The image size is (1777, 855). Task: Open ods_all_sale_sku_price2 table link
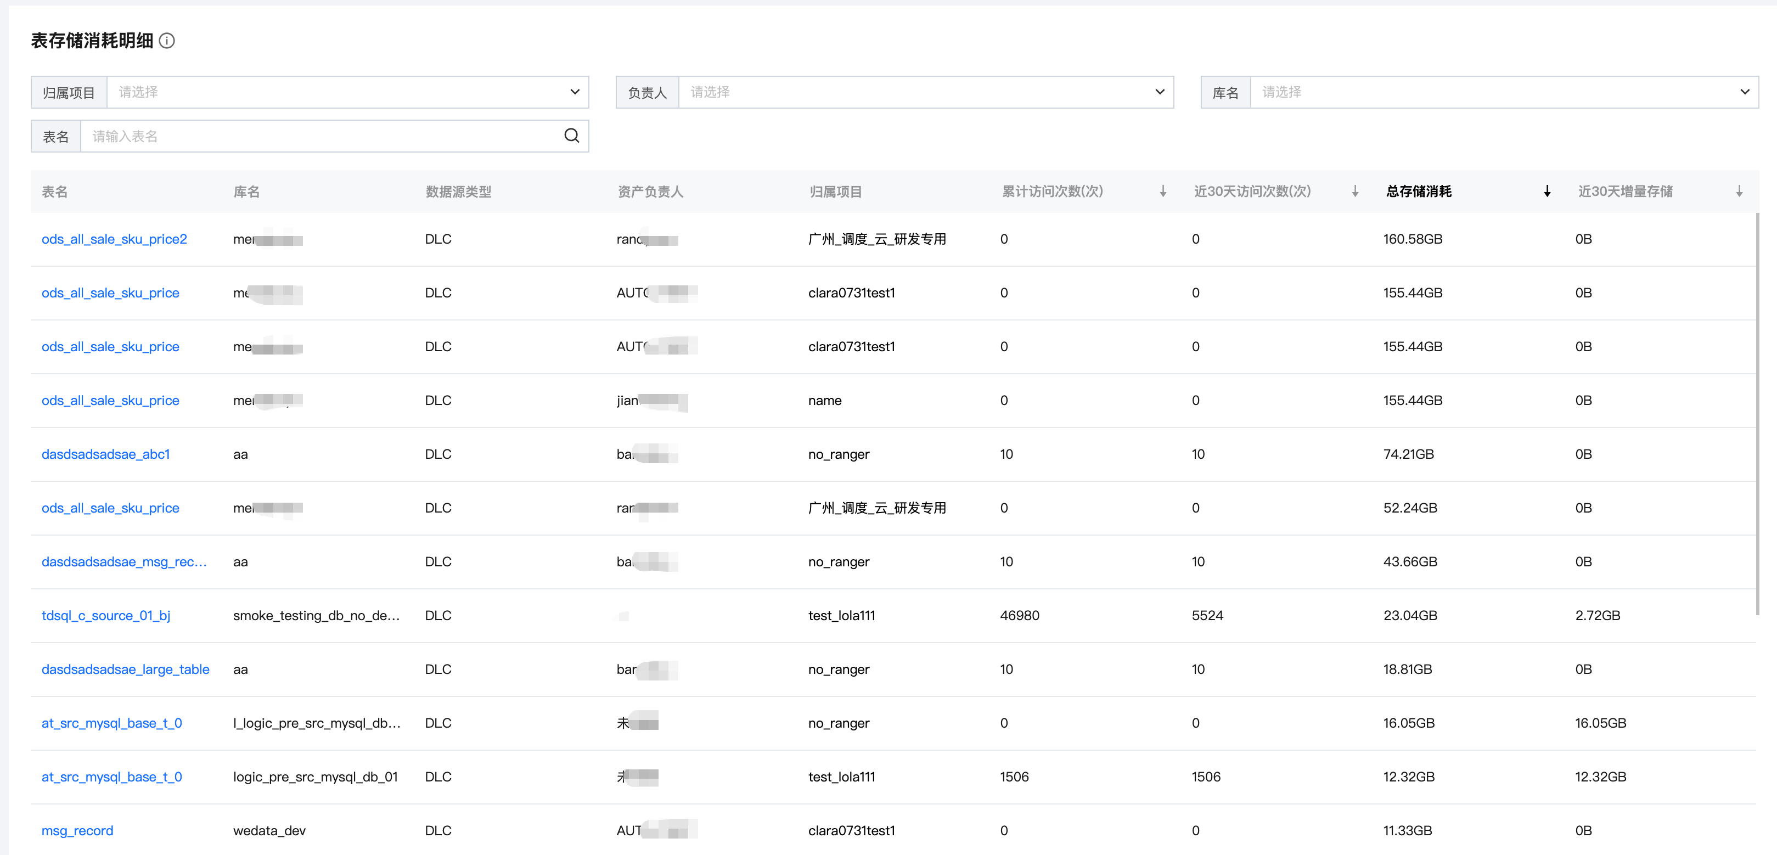(x=115, y=239)
